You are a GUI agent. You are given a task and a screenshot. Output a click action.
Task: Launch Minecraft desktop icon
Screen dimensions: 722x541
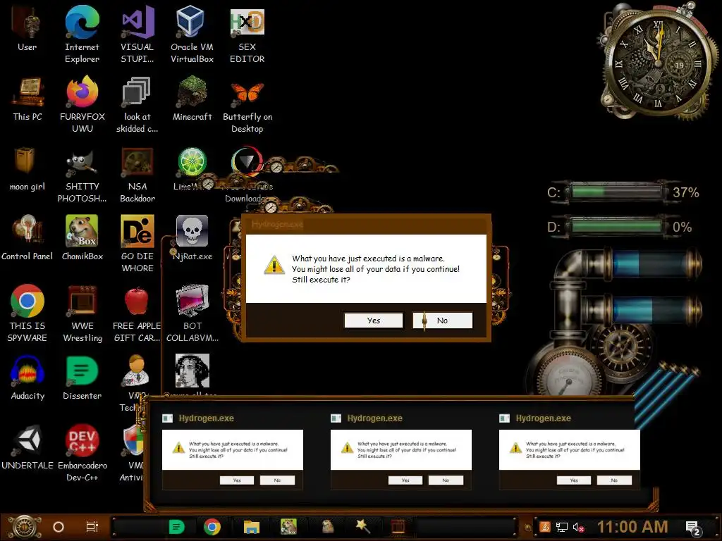pyautogui.click(x=192, y=99)
